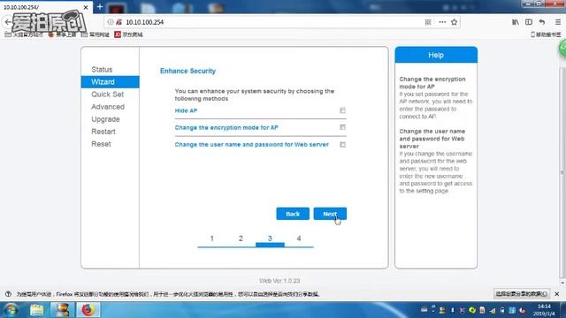The height and width of the screenshot is (318, 566).
Task: Click the Help panel header
Action: click(x=436, y=55)
